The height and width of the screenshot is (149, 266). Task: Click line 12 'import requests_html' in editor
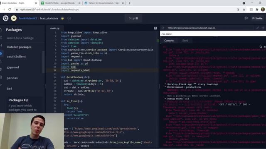click(75, 70)
